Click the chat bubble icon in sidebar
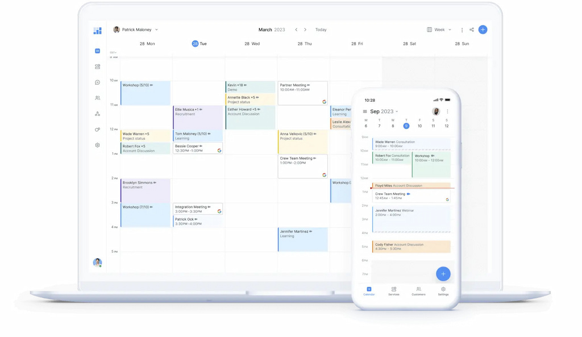Viewport: 582px width, 337px height. 97,82
